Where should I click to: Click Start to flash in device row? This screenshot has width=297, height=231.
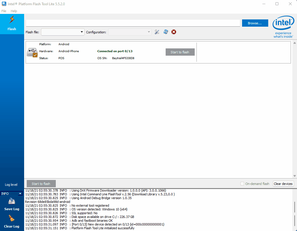(x=180, y=52)
